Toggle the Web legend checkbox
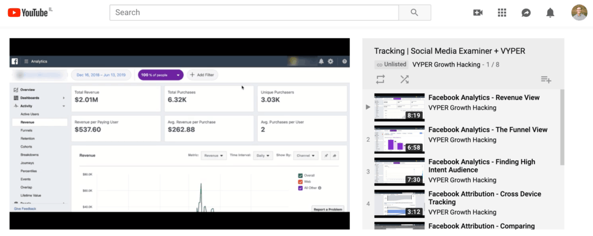593x236 pixels. tap(301, 182)
